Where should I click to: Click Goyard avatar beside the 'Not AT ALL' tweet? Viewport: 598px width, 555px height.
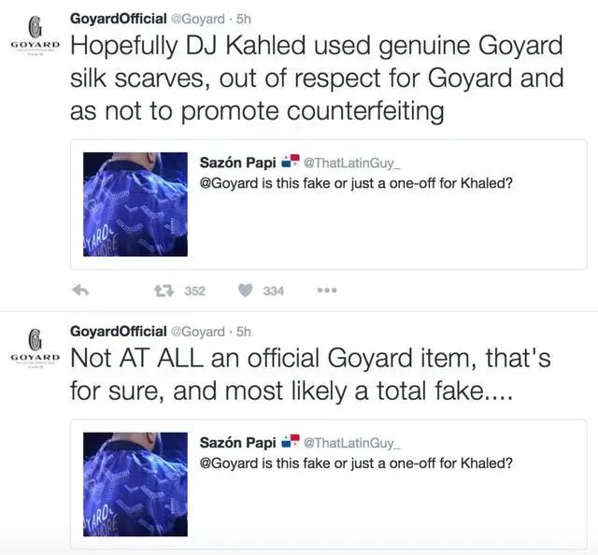pos(35,350)
